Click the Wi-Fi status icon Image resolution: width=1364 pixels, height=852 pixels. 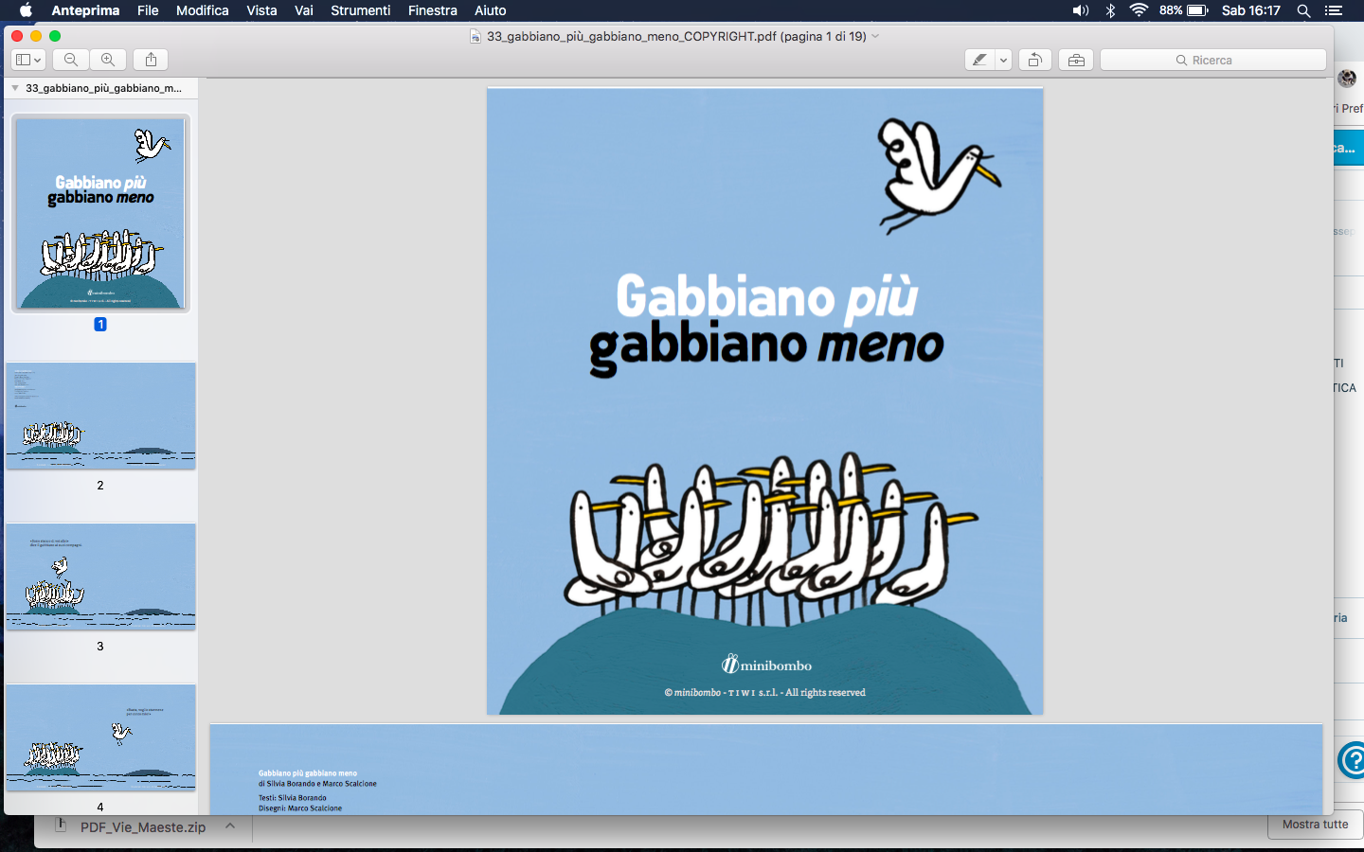[x=1139, y=10]
